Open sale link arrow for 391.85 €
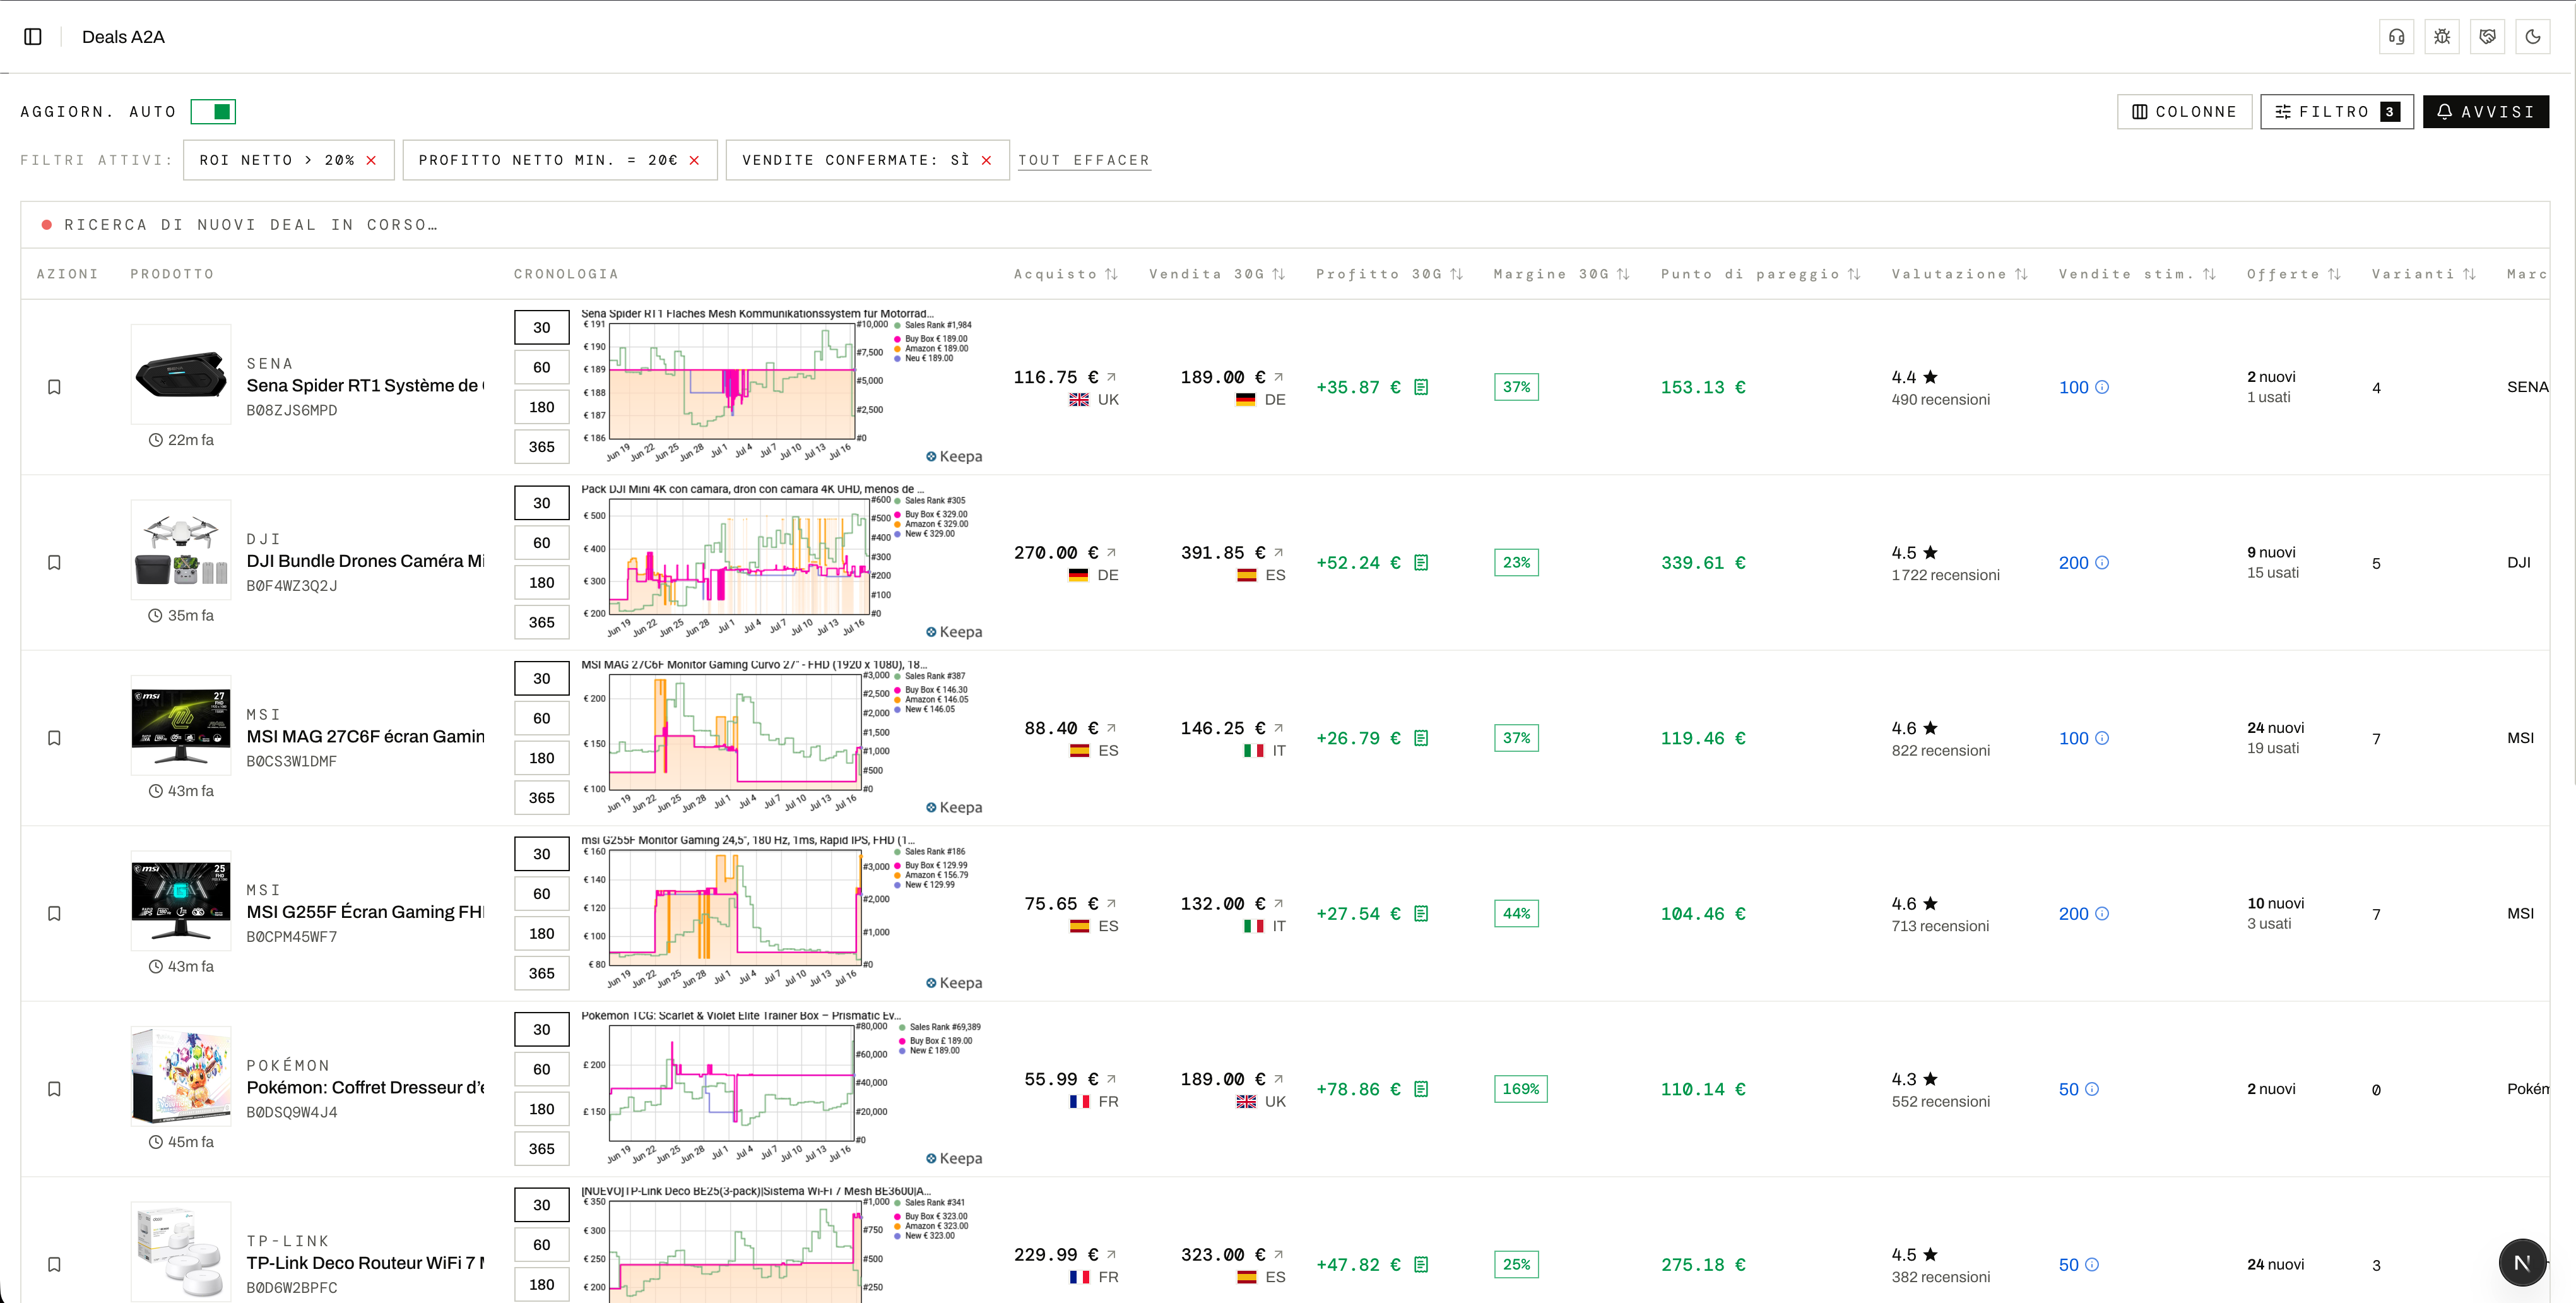The width and height of the screenshot is (2576, 1303). click(1278, 552)
